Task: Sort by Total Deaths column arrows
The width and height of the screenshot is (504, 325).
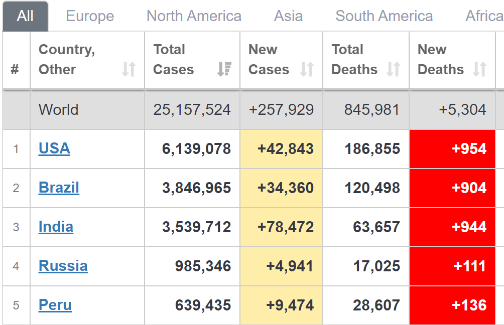Action: [394, 69]
